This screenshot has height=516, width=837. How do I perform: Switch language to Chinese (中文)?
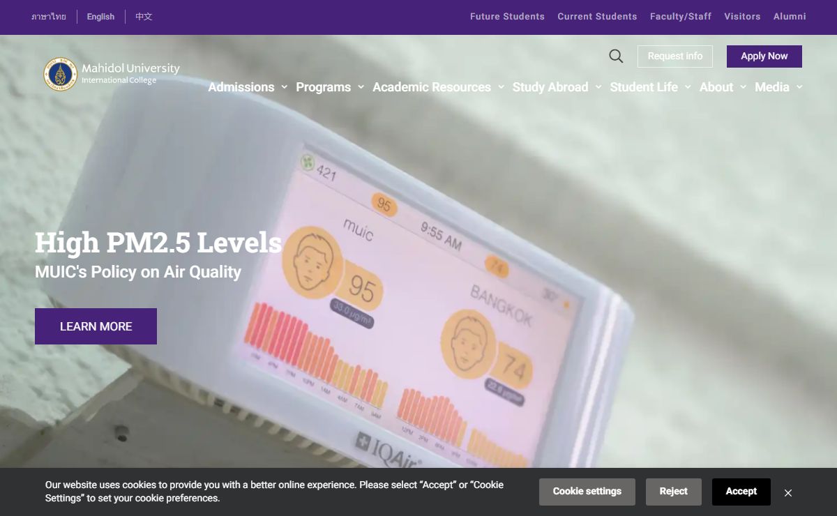(x=144, y=17)
